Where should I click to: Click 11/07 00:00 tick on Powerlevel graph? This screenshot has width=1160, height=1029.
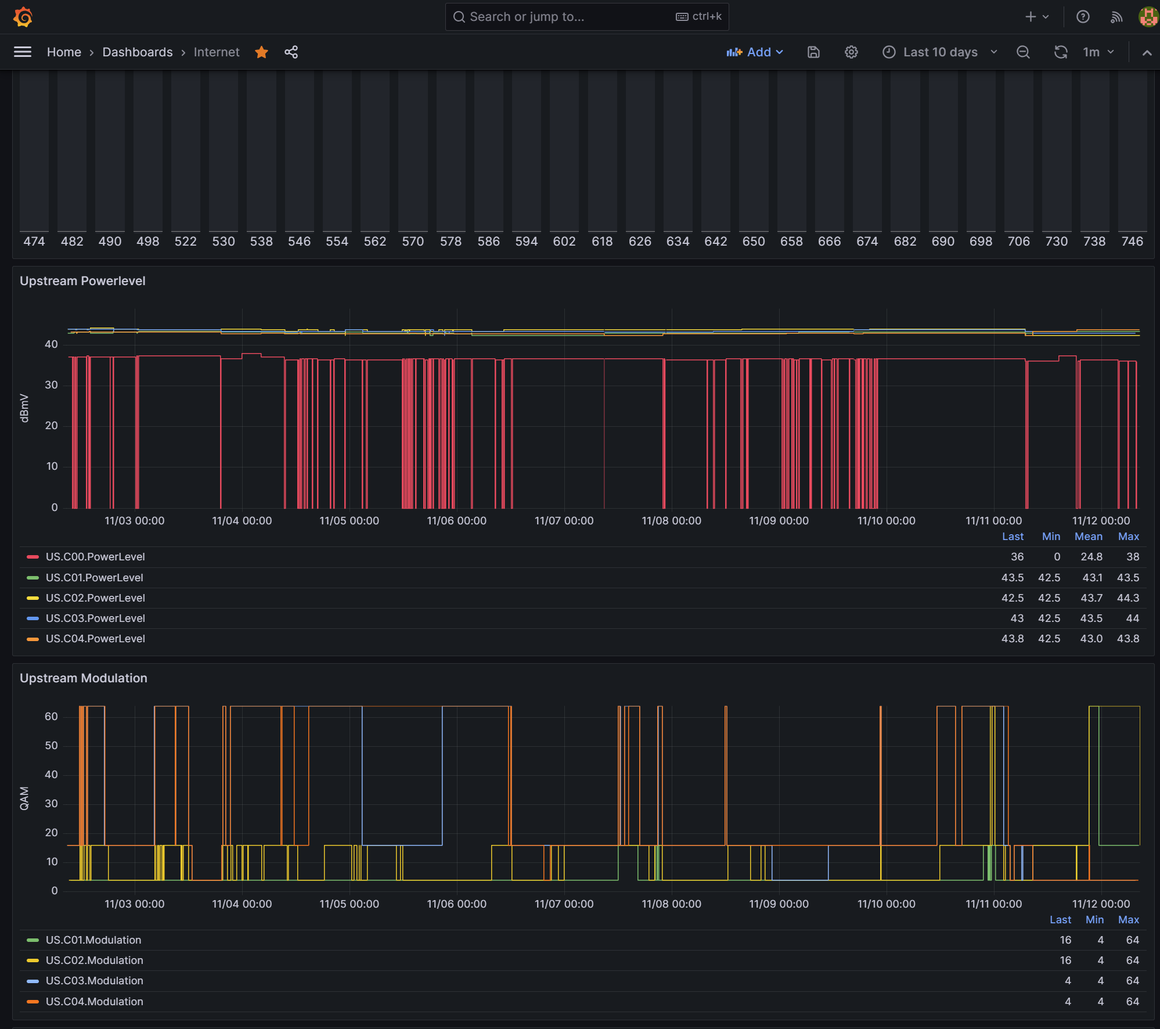(x=564, y=521)
